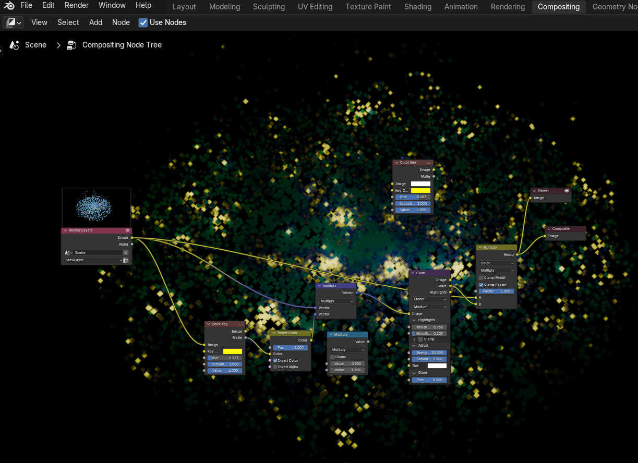The height and width of the screenshot is (463, 638).
Task: Browse scenes via Render Layers scene icon
Action: (x=68, y=253)
